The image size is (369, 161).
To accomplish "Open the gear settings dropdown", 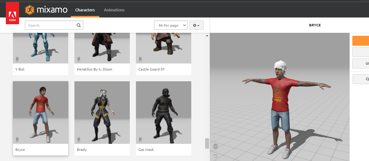I will click(196, 25).
